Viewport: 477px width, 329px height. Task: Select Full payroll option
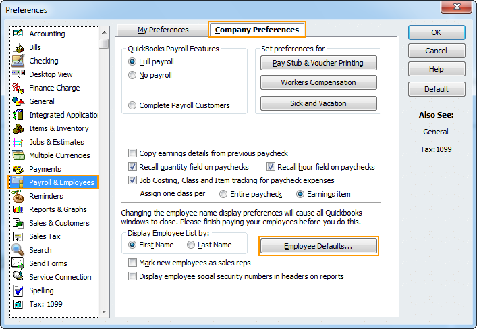click(132, 61)
